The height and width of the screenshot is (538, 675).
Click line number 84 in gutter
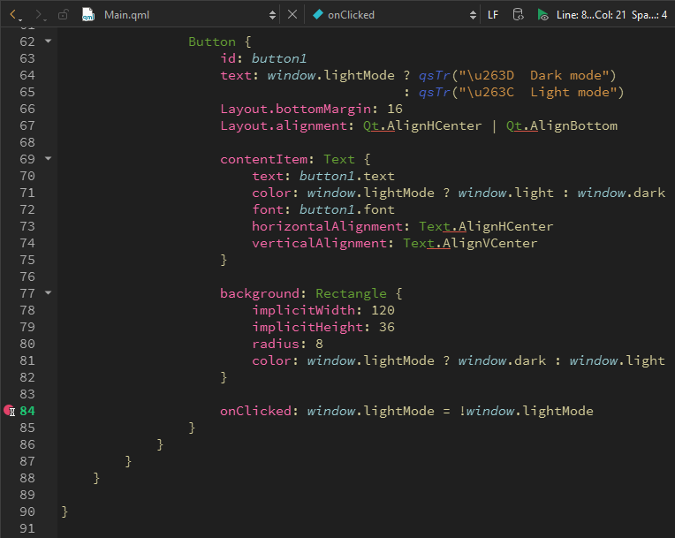[x=27, y=411]
